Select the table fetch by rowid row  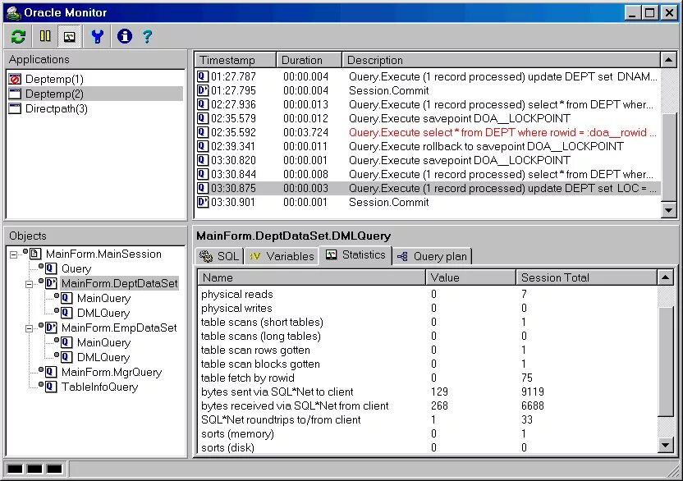tap(428, 378)
